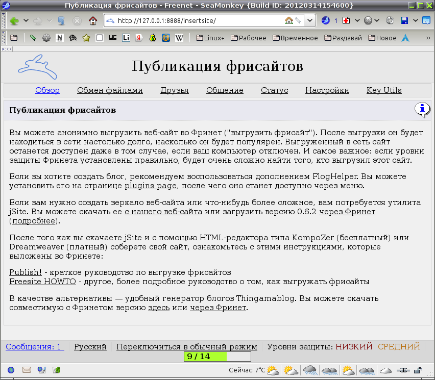Click the green pencil bookmark icon
Screen dimensions: 435x380
[x=33, y=38]
